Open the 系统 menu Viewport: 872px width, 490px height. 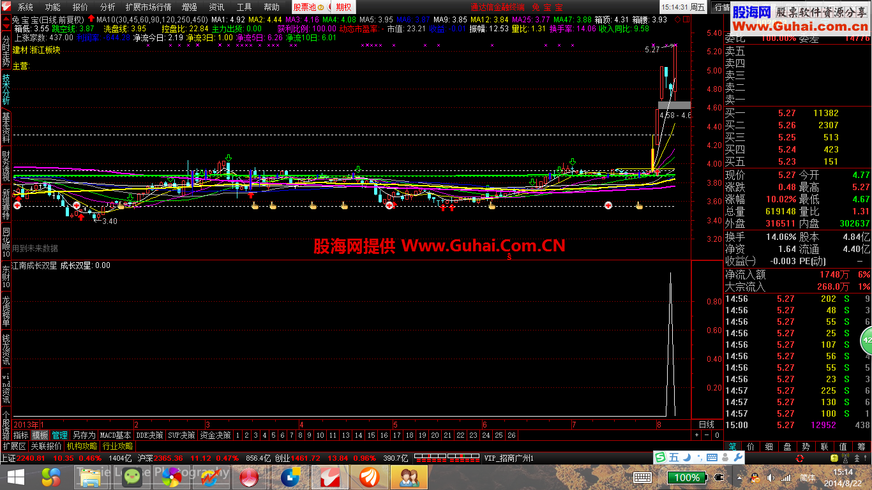click(x=26, y=7)
